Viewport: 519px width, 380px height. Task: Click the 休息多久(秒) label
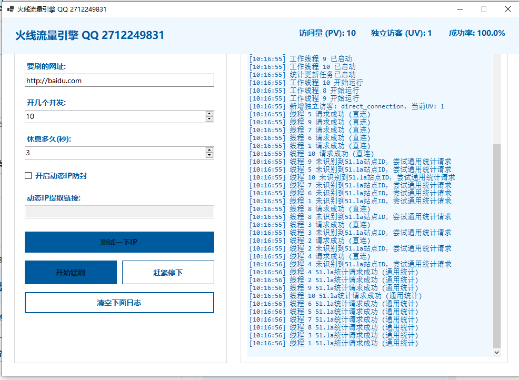click(49, 139)
